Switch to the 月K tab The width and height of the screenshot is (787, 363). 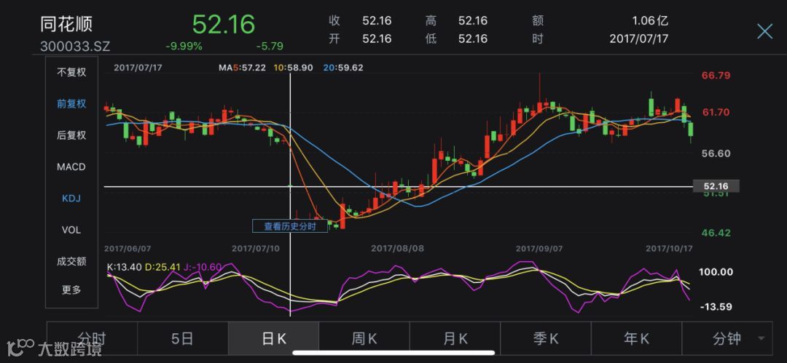click(x=455, y=339)
